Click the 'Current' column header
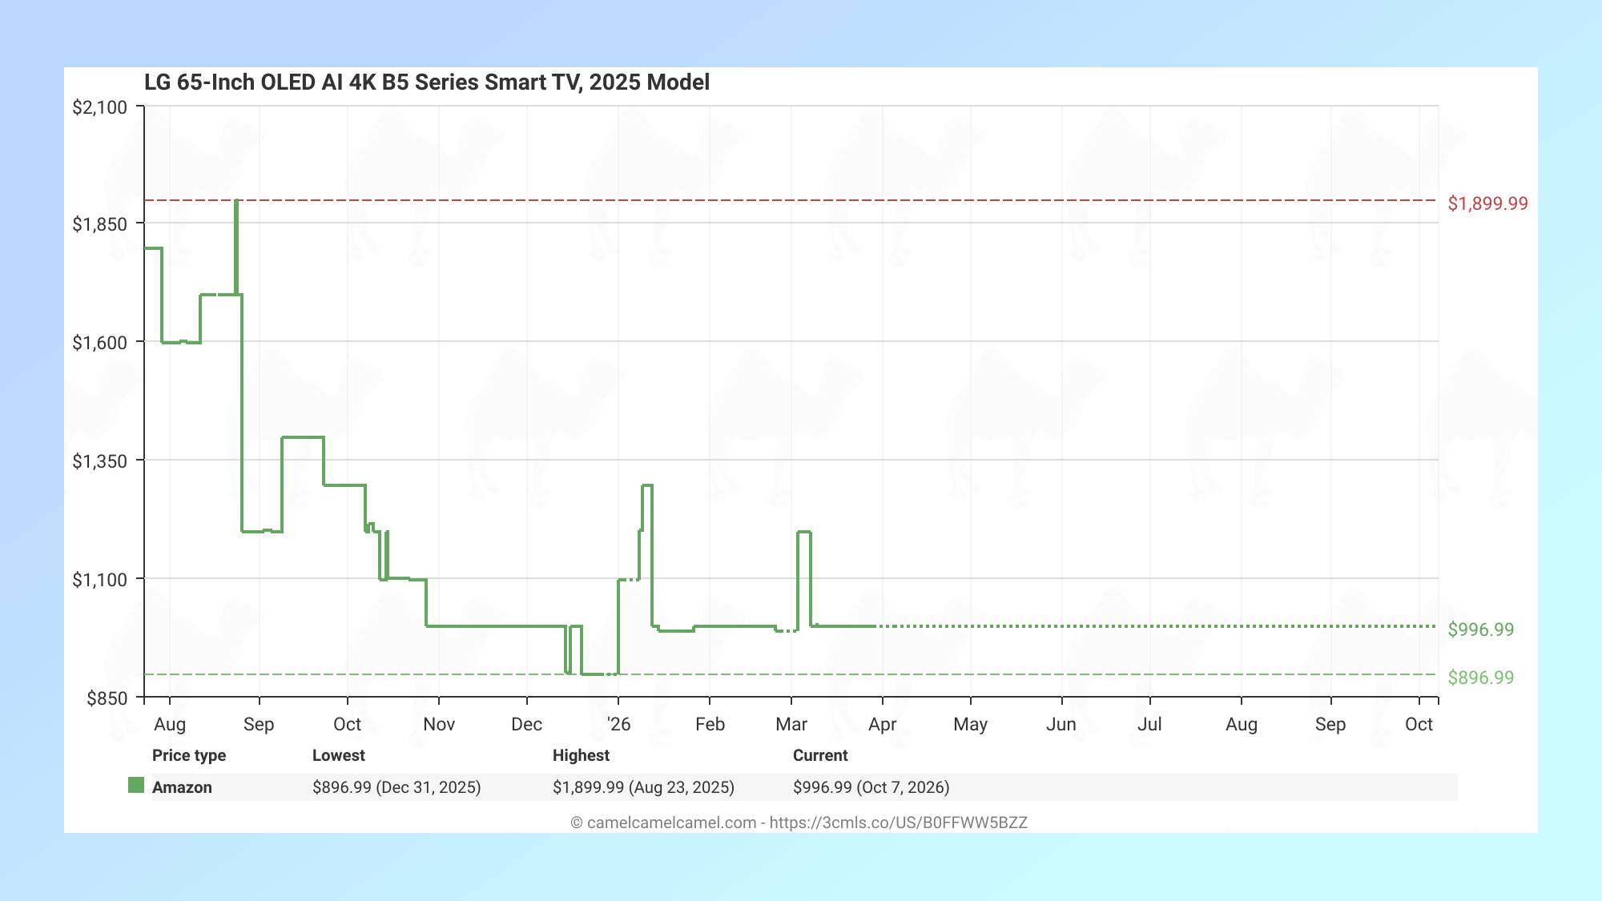 click(820, 755)
